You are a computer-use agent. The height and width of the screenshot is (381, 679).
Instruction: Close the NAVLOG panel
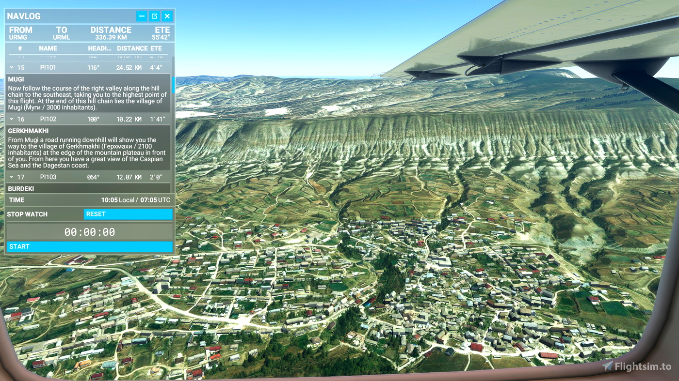167,16
